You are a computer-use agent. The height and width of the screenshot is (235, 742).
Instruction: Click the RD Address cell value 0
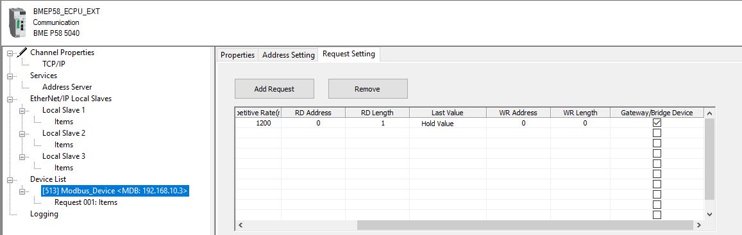tap(313, 124)
